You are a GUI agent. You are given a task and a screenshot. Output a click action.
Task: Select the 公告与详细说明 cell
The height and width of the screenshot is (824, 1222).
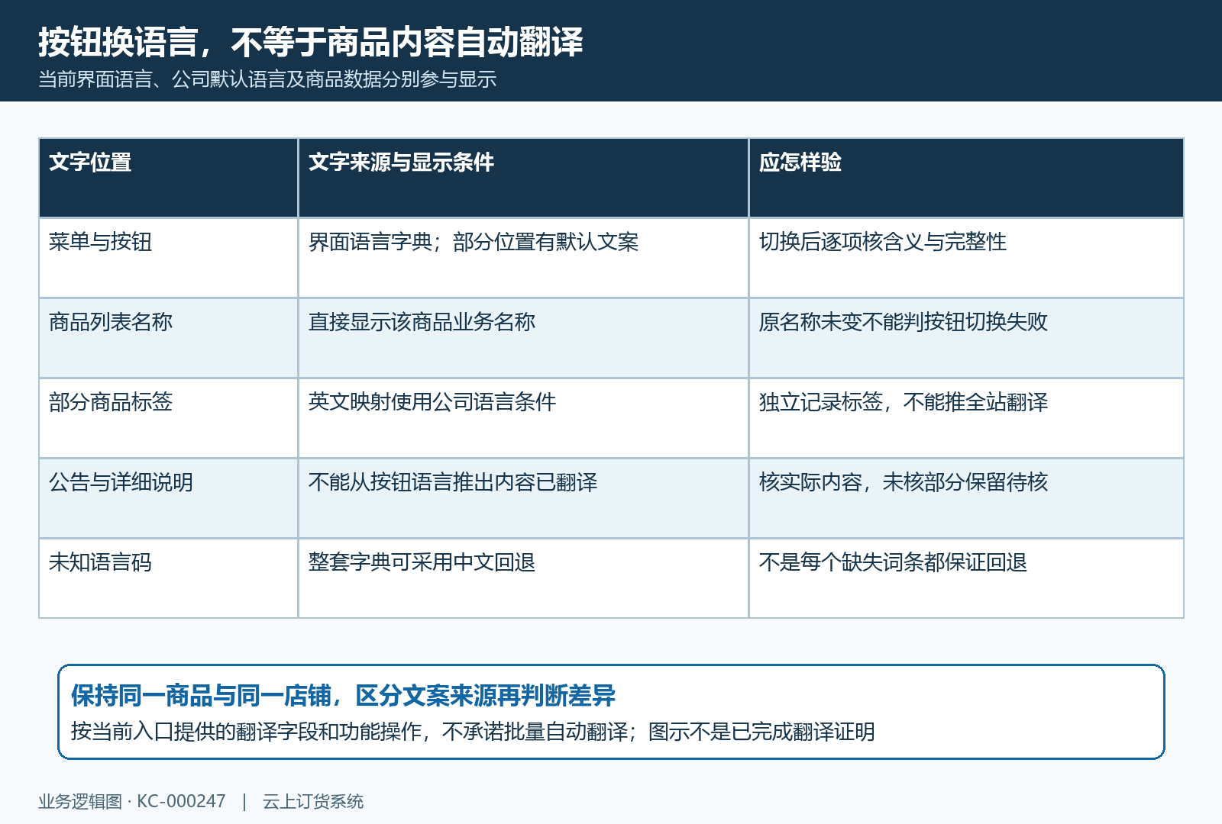(x=168, y=498)
